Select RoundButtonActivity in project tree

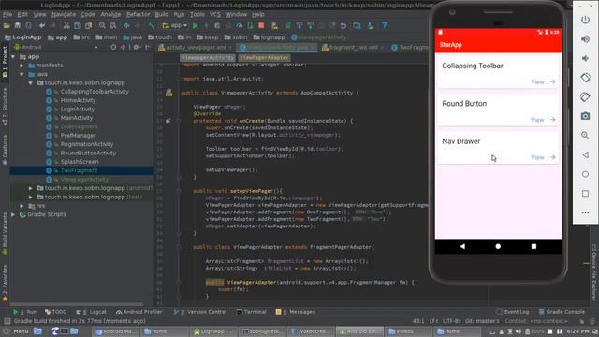pyautogui.click(x=88, y=154)
